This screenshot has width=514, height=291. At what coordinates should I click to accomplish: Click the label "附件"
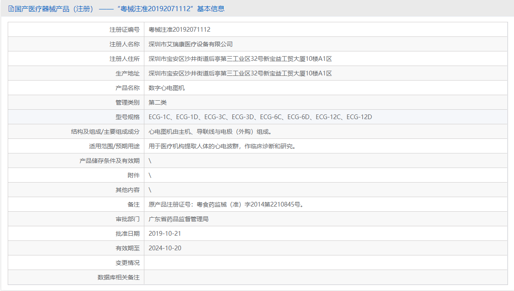point(134,175)
